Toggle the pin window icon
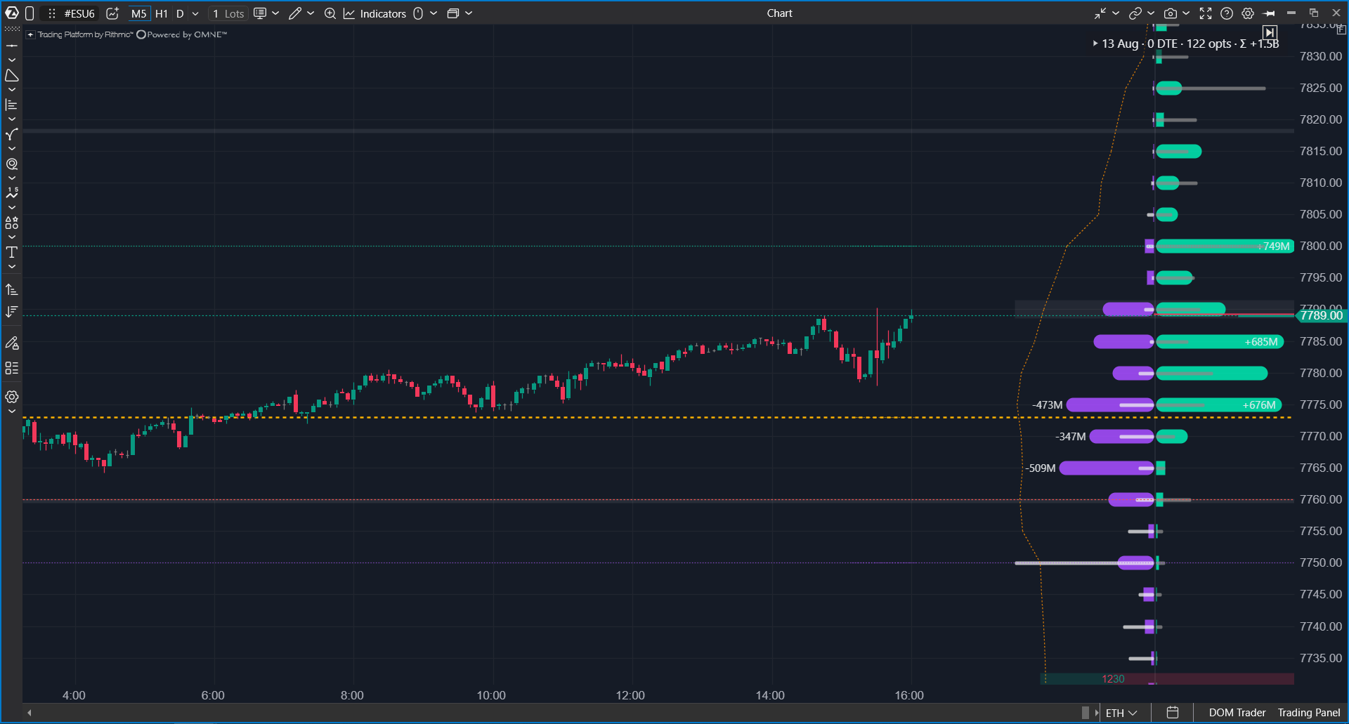Screen dimensions: 1349x724 pyautogui.click(x=1269, y=13)
